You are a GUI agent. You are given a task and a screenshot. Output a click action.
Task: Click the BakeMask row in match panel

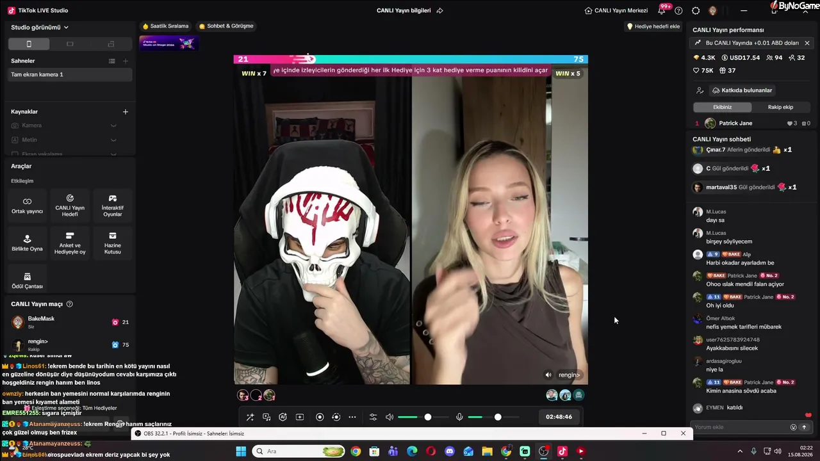pos(70,322)
